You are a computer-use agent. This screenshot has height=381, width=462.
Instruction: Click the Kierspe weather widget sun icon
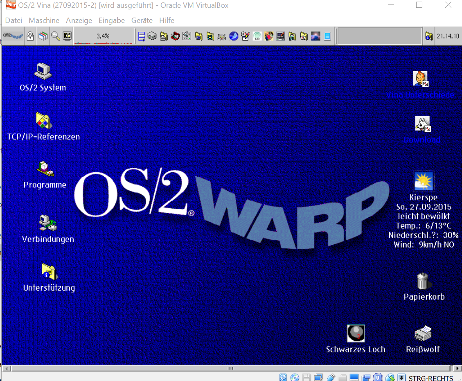[x=424, y=181]
